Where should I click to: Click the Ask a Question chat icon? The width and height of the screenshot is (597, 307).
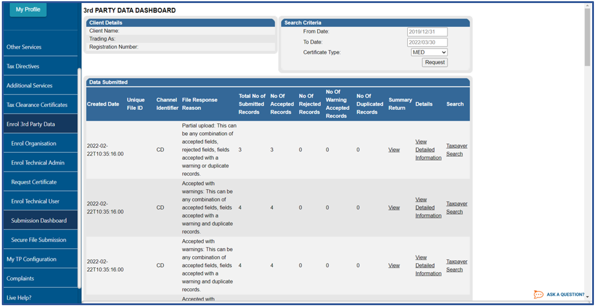point(539,295)
